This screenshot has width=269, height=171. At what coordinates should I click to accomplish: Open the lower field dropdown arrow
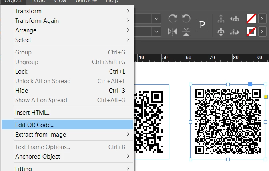point(156,32)
